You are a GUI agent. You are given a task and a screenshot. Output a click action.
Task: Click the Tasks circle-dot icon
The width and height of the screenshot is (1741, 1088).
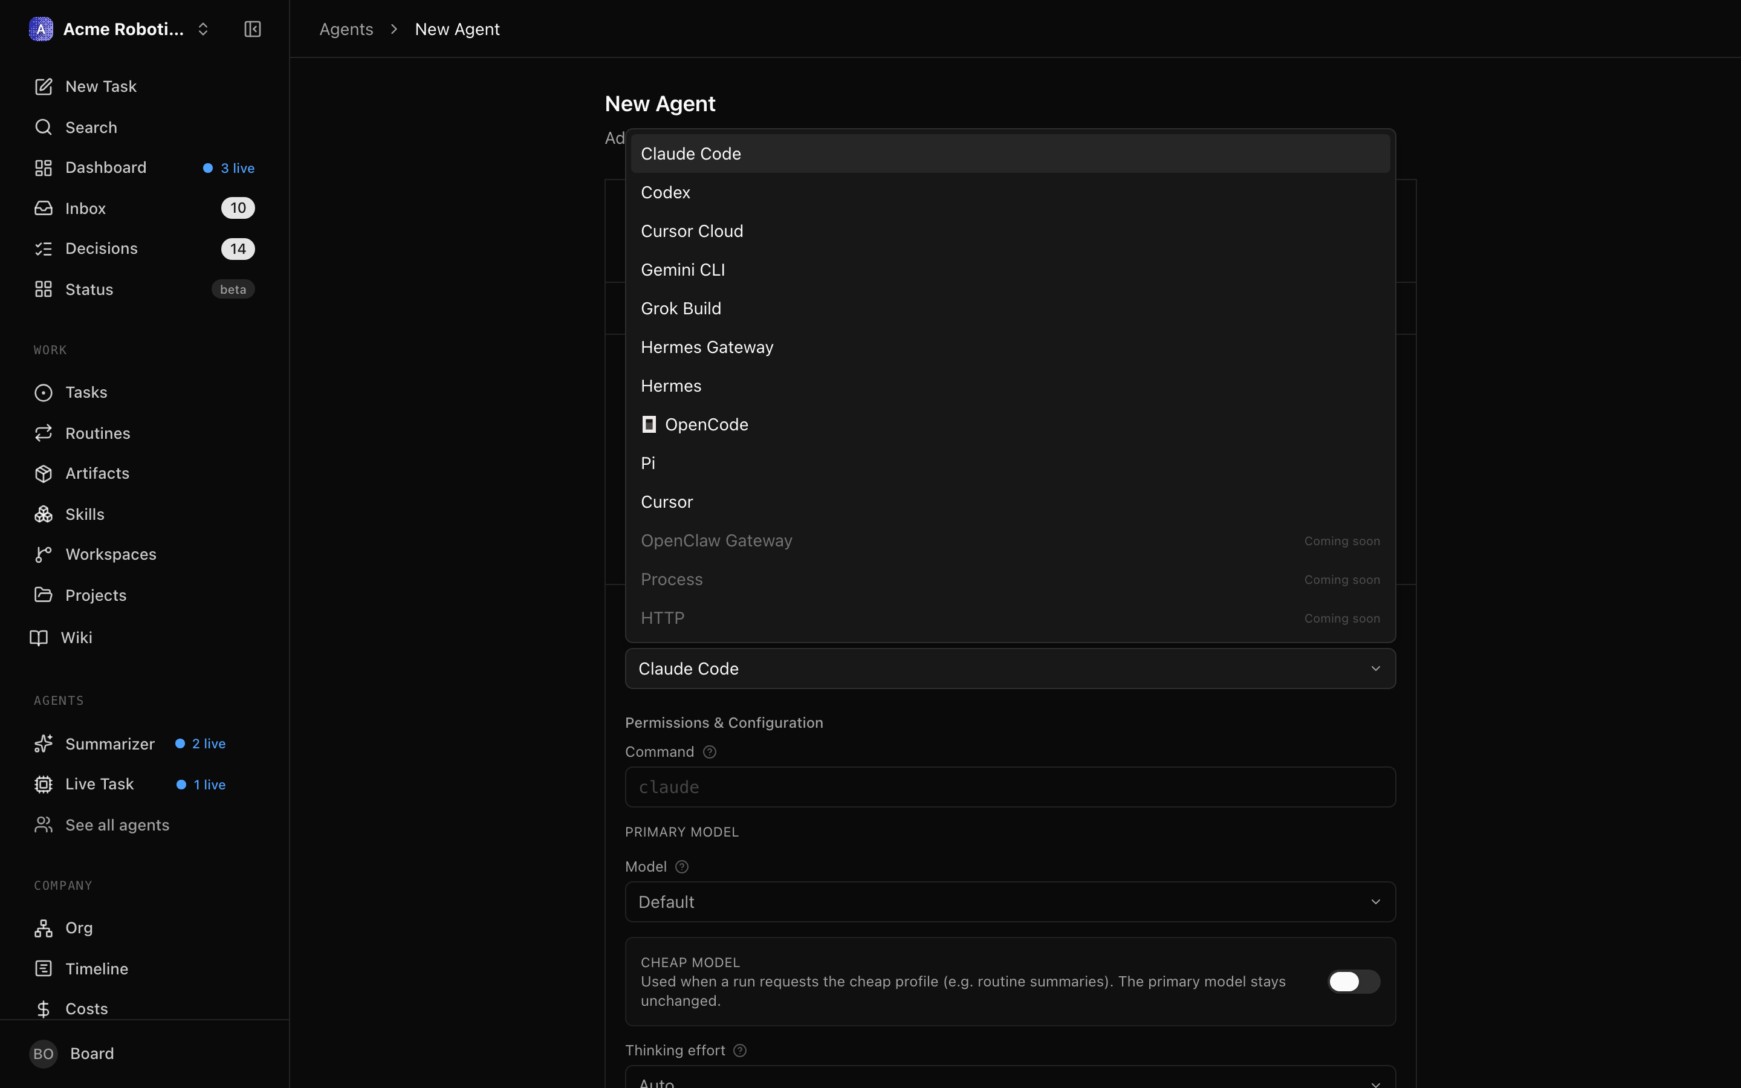(43, 392)
